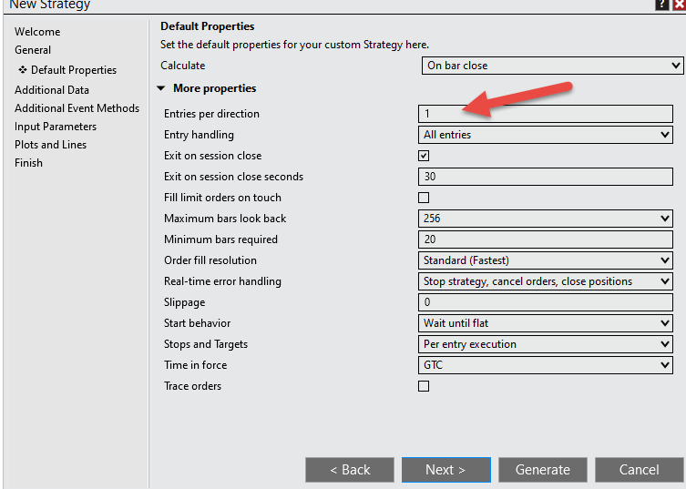Collapse the More properties section
Screen dimensions: 686x489
(161, 88)
